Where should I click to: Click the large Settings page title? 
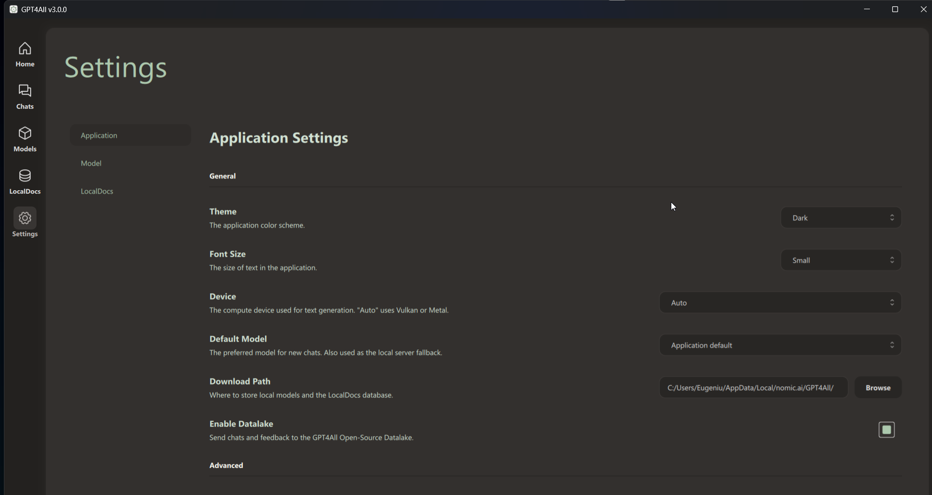pyautogui.click(x=116, y=68)
